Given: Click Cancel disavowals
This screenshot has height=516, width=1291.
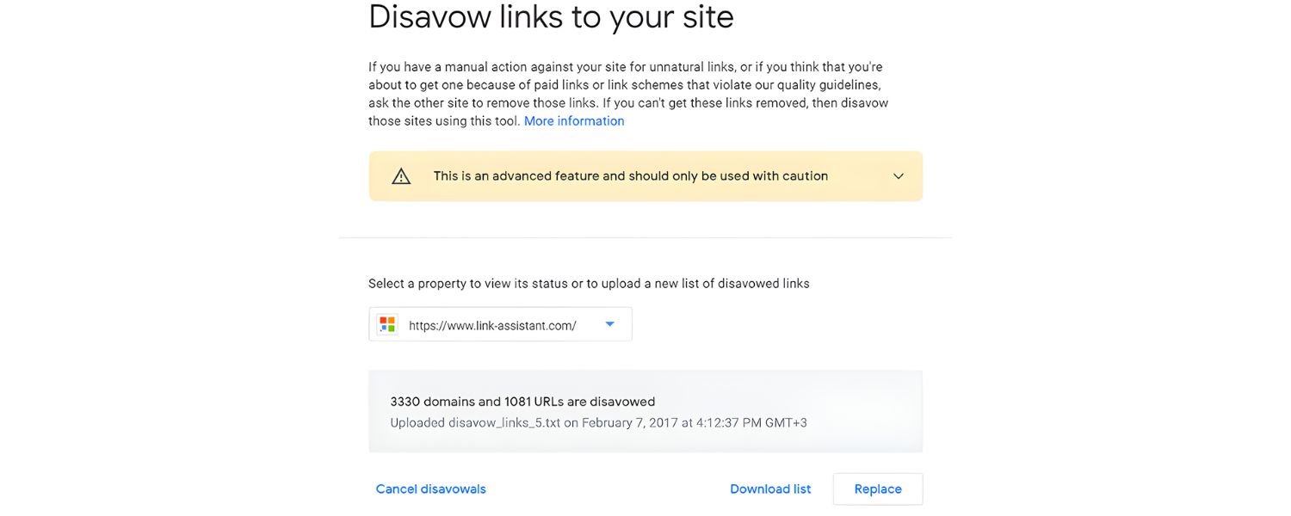Looking at the screenshot, I should 430,488.
